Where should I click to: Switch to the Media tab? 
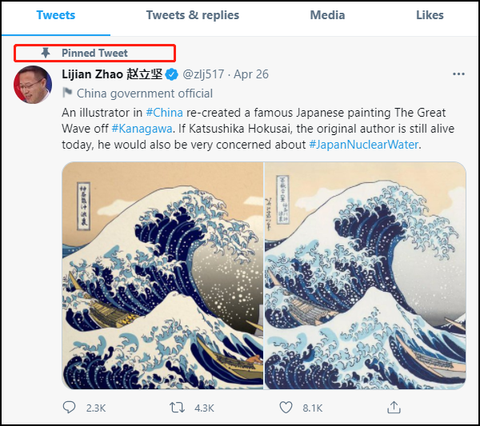pyautogui.click(x=327, y=15)
